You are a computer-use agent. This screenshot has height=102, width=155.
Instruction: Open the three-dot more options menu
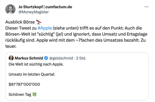[x=147, y=7]
